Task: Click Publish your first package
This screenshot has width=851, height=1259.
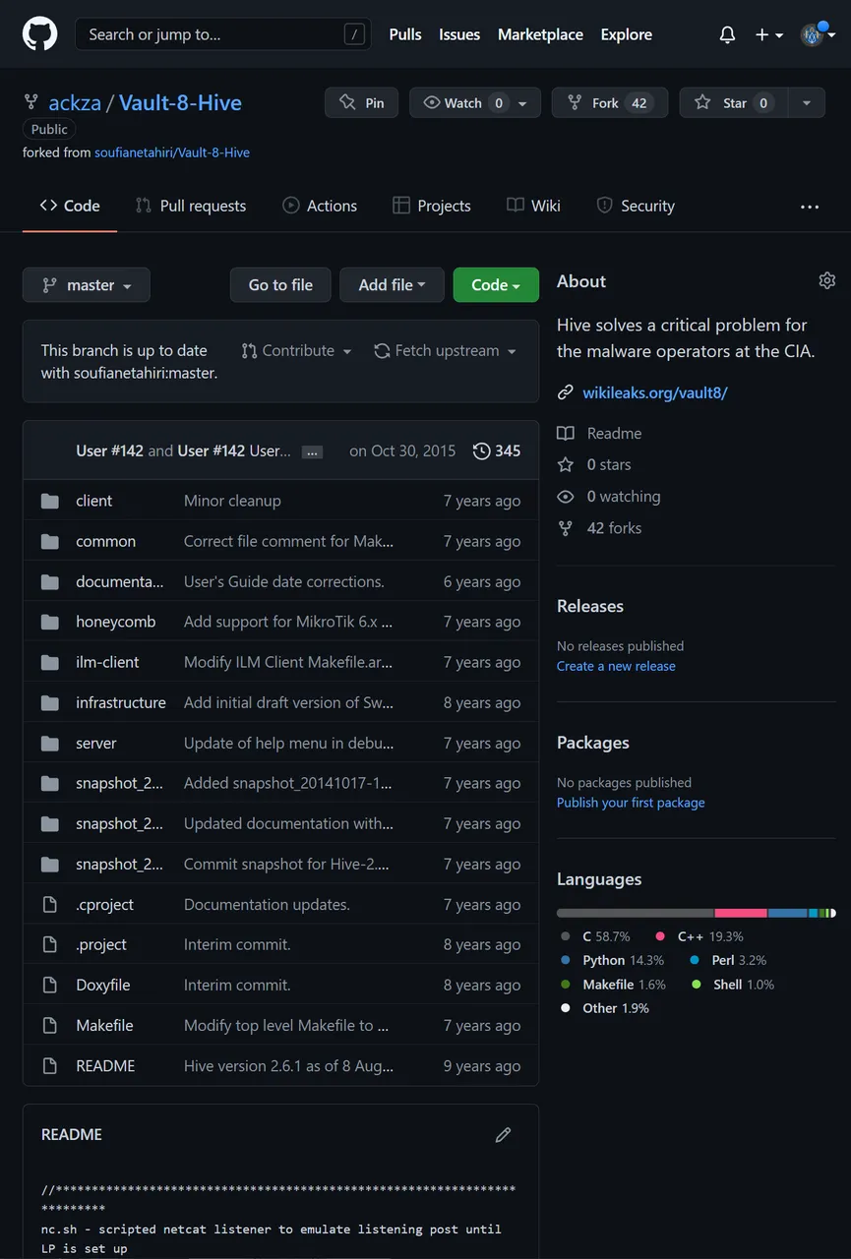Action: 631,803
